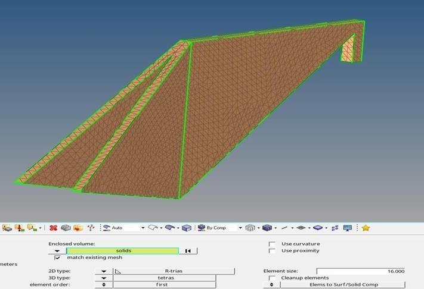Viewport: 424px width, 289px height.
Task: Click the gray shaded geometry cube icon
Action: pos(187,228)
